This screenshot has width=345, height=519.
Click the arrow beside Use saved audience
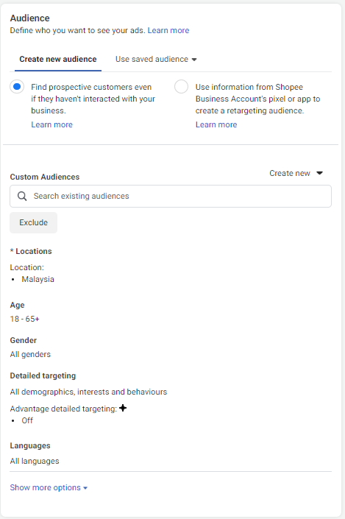click(x=194, y=60)
